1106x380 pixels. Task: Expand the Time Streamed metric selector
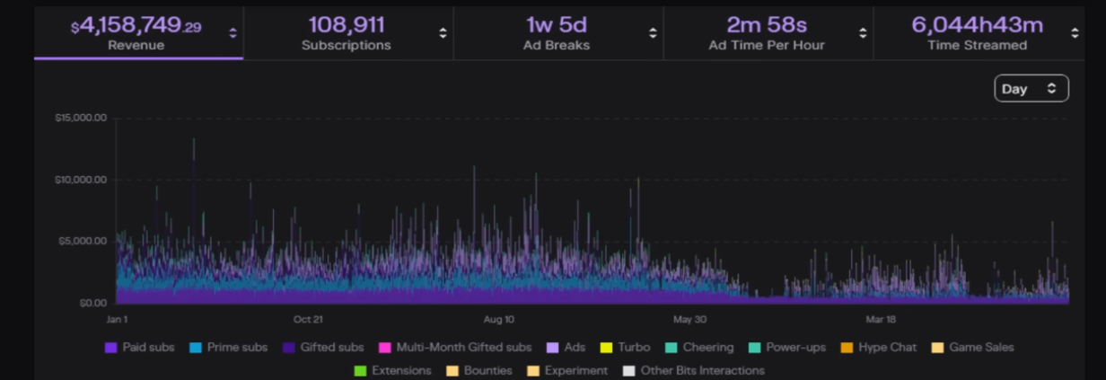pos(1075,33)
